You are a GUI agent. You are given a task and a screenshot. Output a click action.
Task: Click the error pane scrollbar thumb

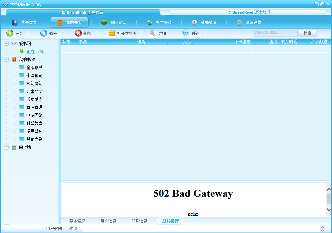329,199
